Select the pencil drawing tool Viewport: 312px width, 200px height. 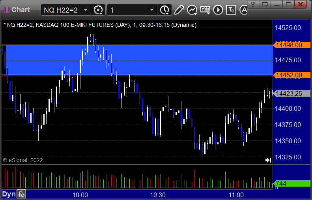click(x=179, y=10)
